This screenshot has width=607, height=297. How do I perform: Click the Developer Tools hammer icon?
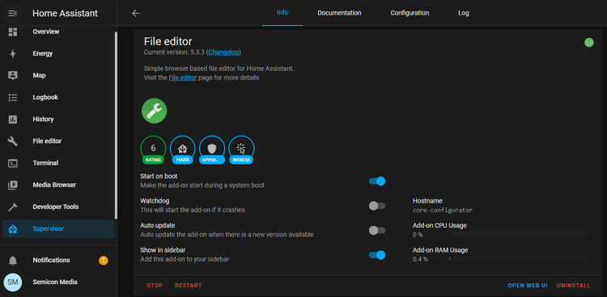coord(13,207)
